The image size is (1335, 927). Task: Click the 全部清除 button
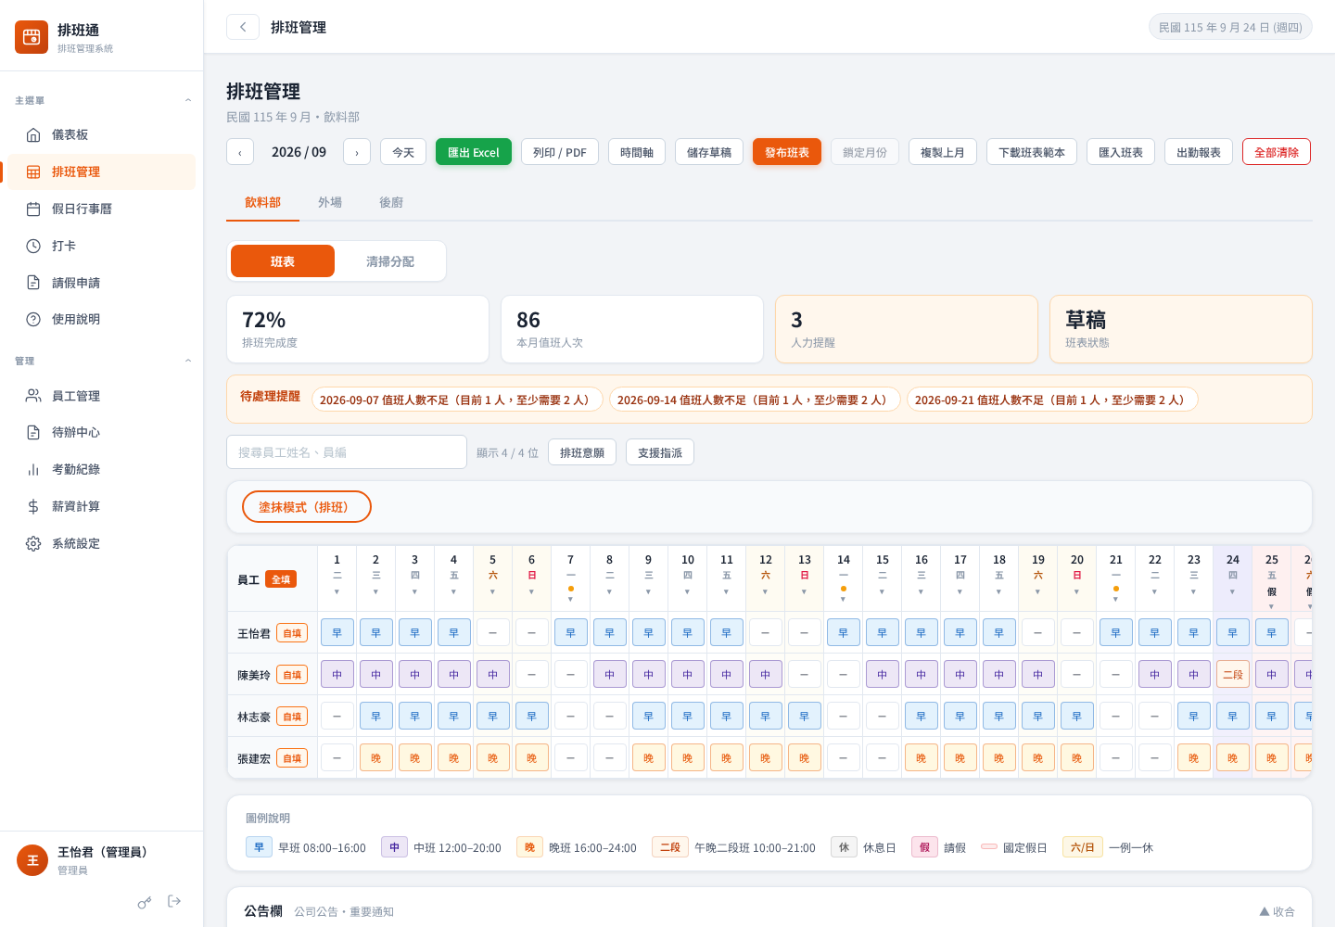tap(1277, 152)
